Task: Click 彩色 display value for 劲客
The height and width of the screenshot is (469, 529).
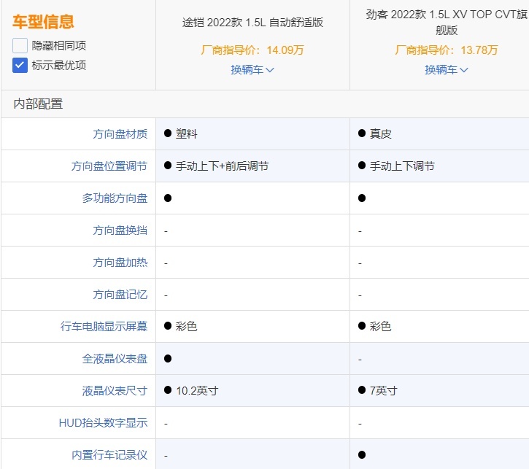Action: tap(380, 326)
